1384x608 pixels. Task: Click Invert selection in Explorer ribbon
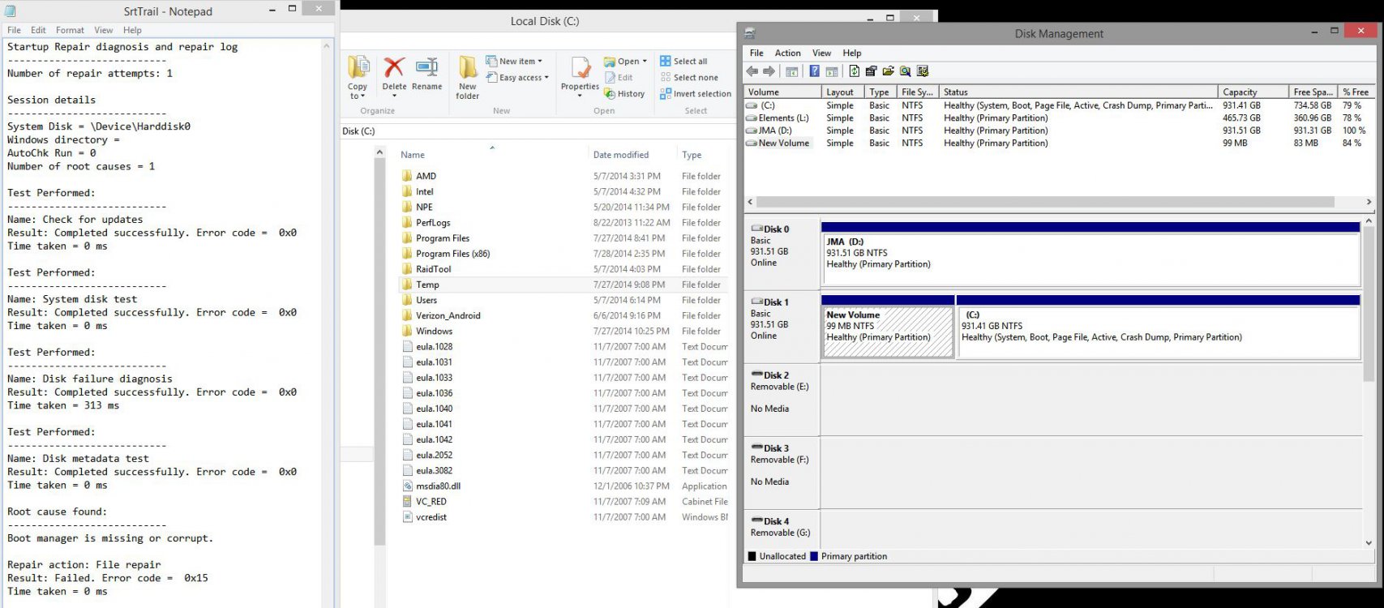tap(696, 94)
